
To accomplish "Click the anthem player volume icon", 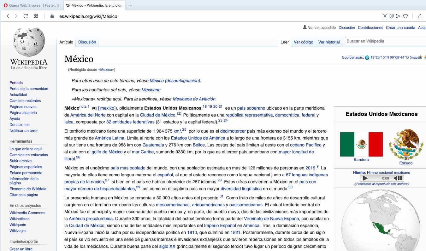I will tap(398, 178).
